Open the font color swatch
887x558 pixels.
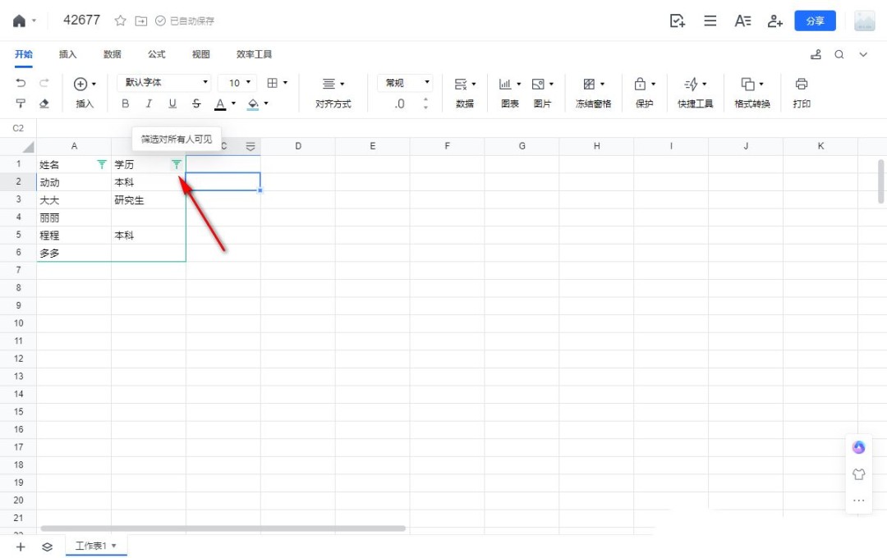tap(219, 103)
